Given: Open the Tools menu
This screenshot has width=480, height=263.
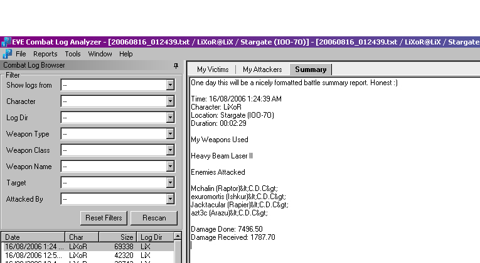Looking at the screenshot, I should point(73,54).
